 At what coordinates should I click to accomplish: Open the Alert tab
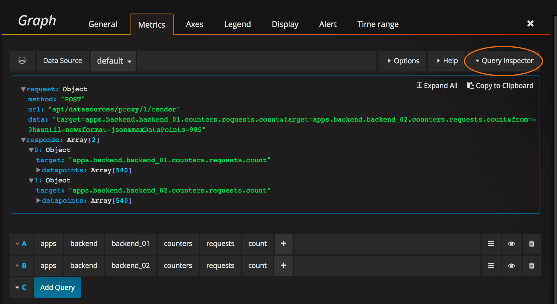[x=328, y=24]
